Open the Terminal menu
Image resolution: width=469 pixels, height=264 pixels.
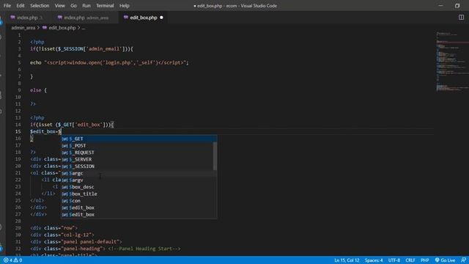[105, 6]
